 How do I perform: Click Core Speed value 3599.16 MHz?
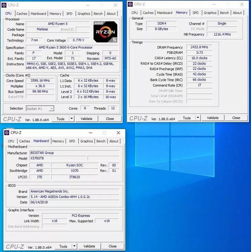pyautogui.click(x=40, y=80)
